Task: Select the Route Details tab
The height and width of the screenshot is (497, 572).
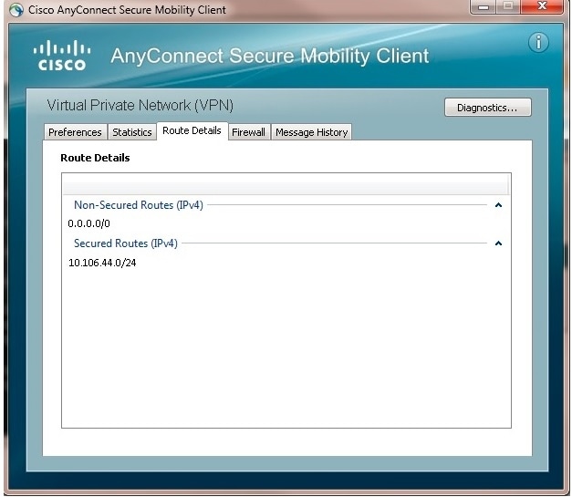Action: point(192,130)
